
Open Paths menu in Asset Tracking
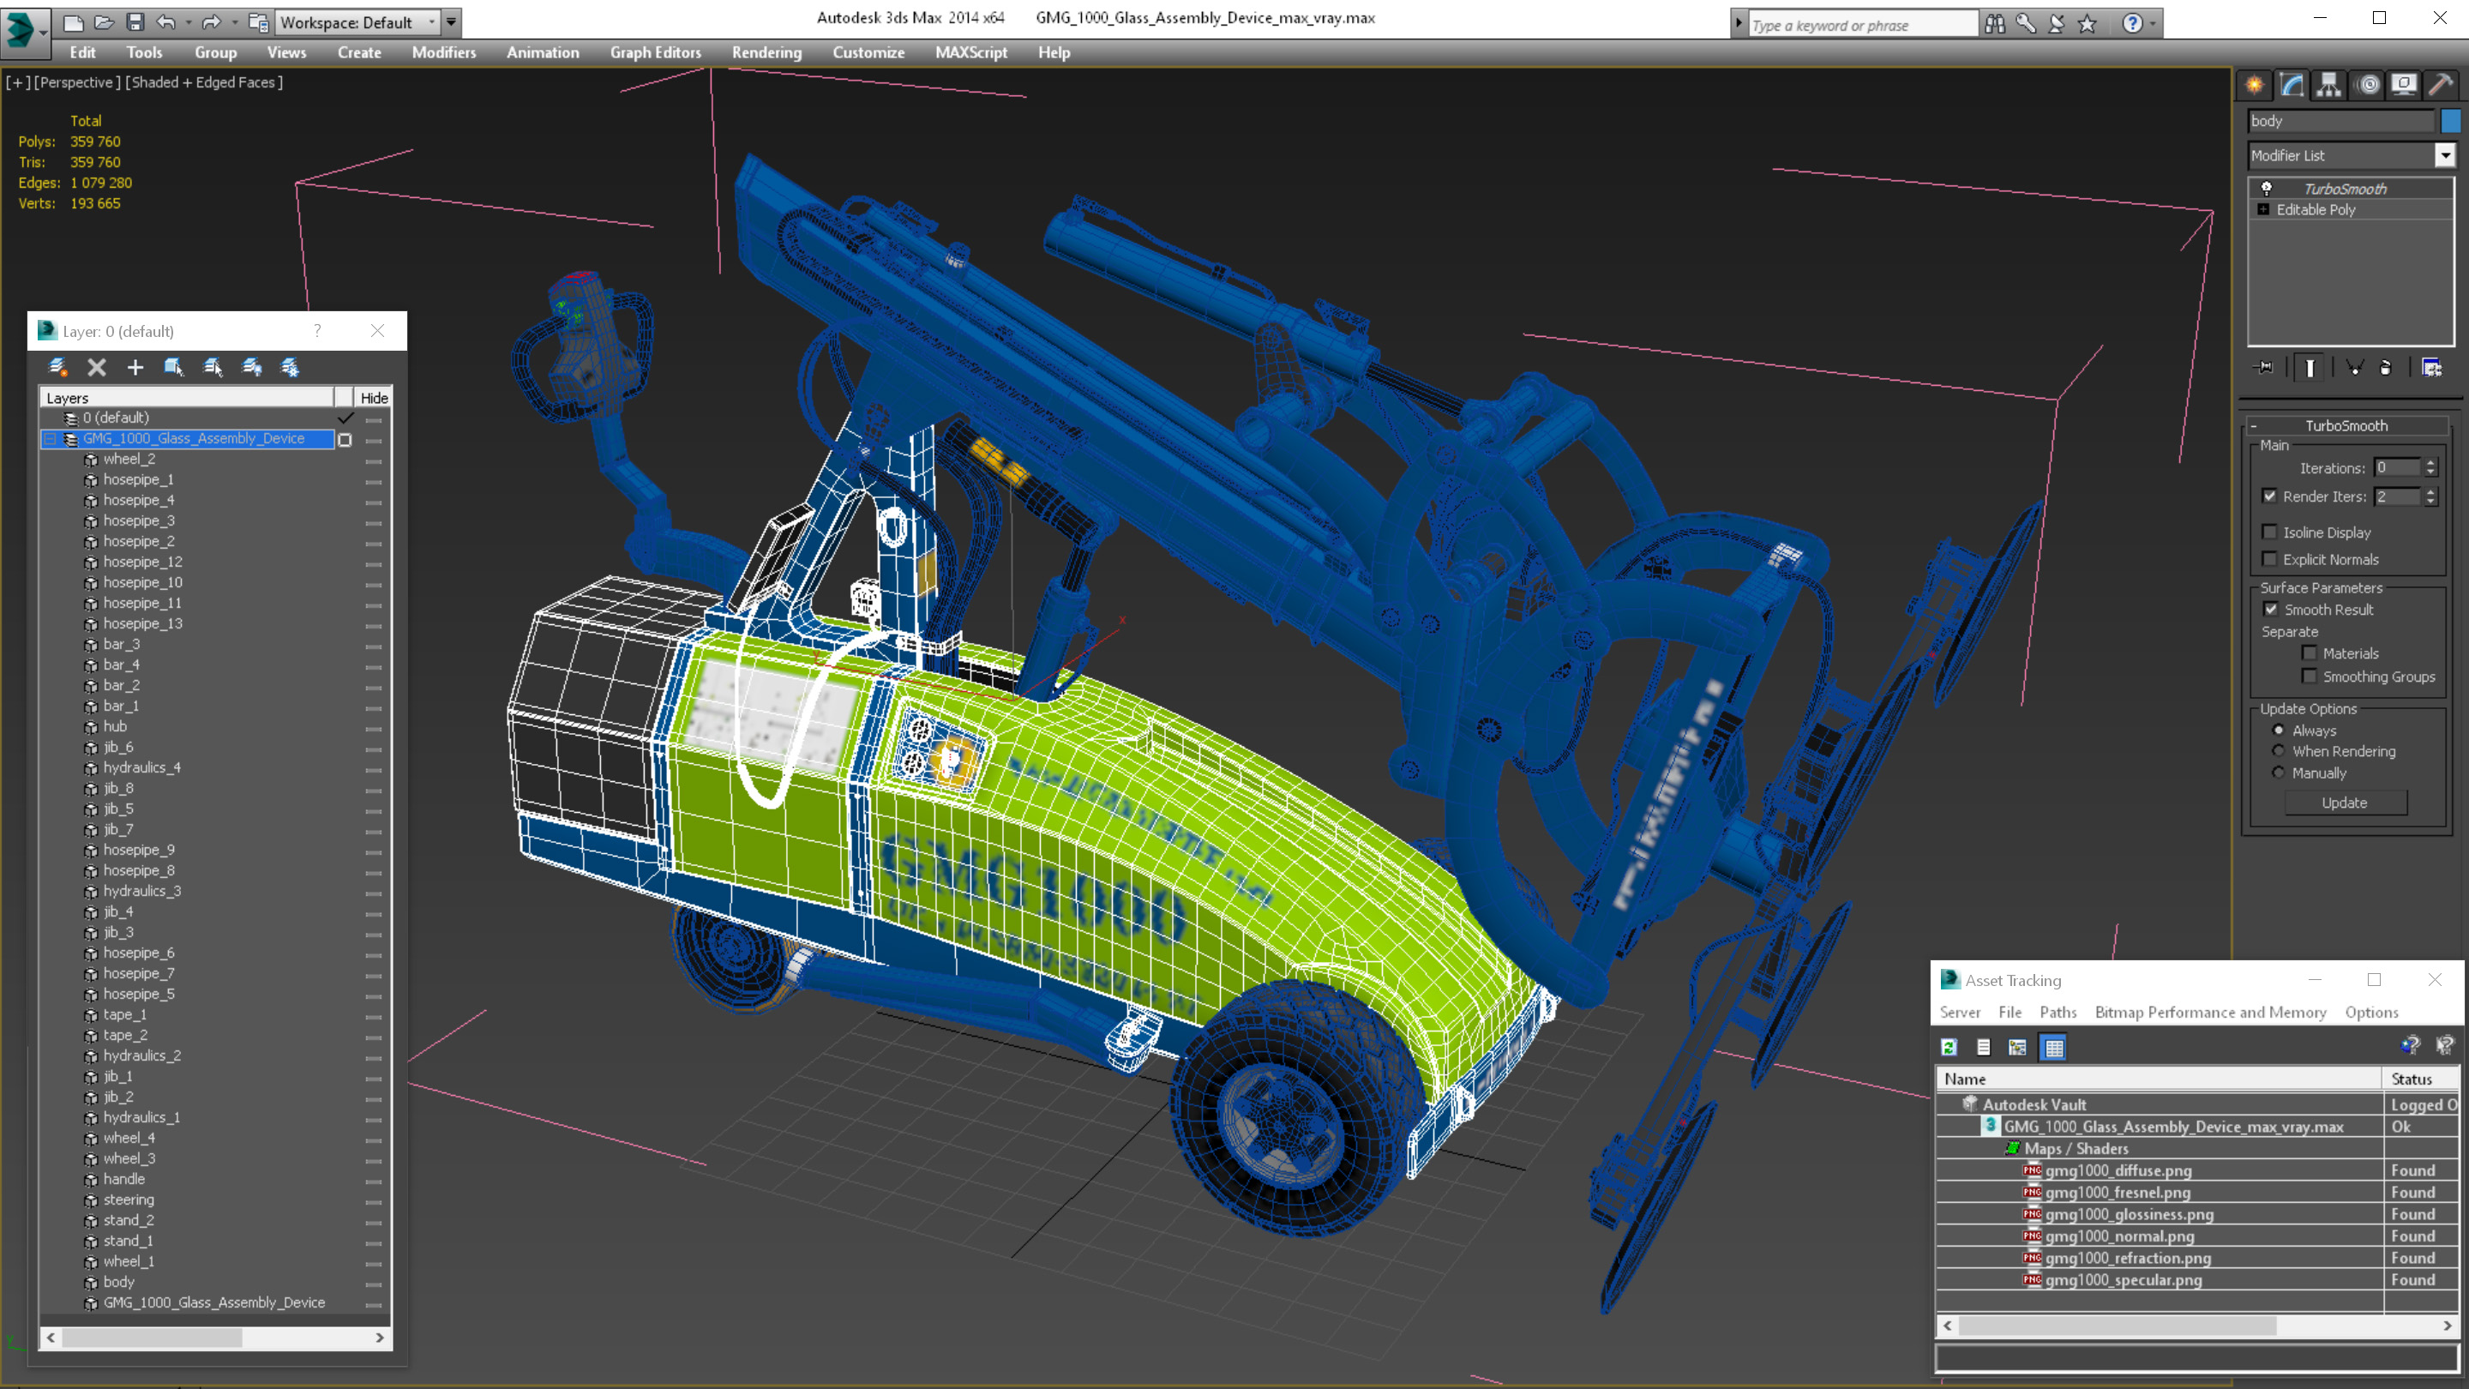point(2057,1013)
